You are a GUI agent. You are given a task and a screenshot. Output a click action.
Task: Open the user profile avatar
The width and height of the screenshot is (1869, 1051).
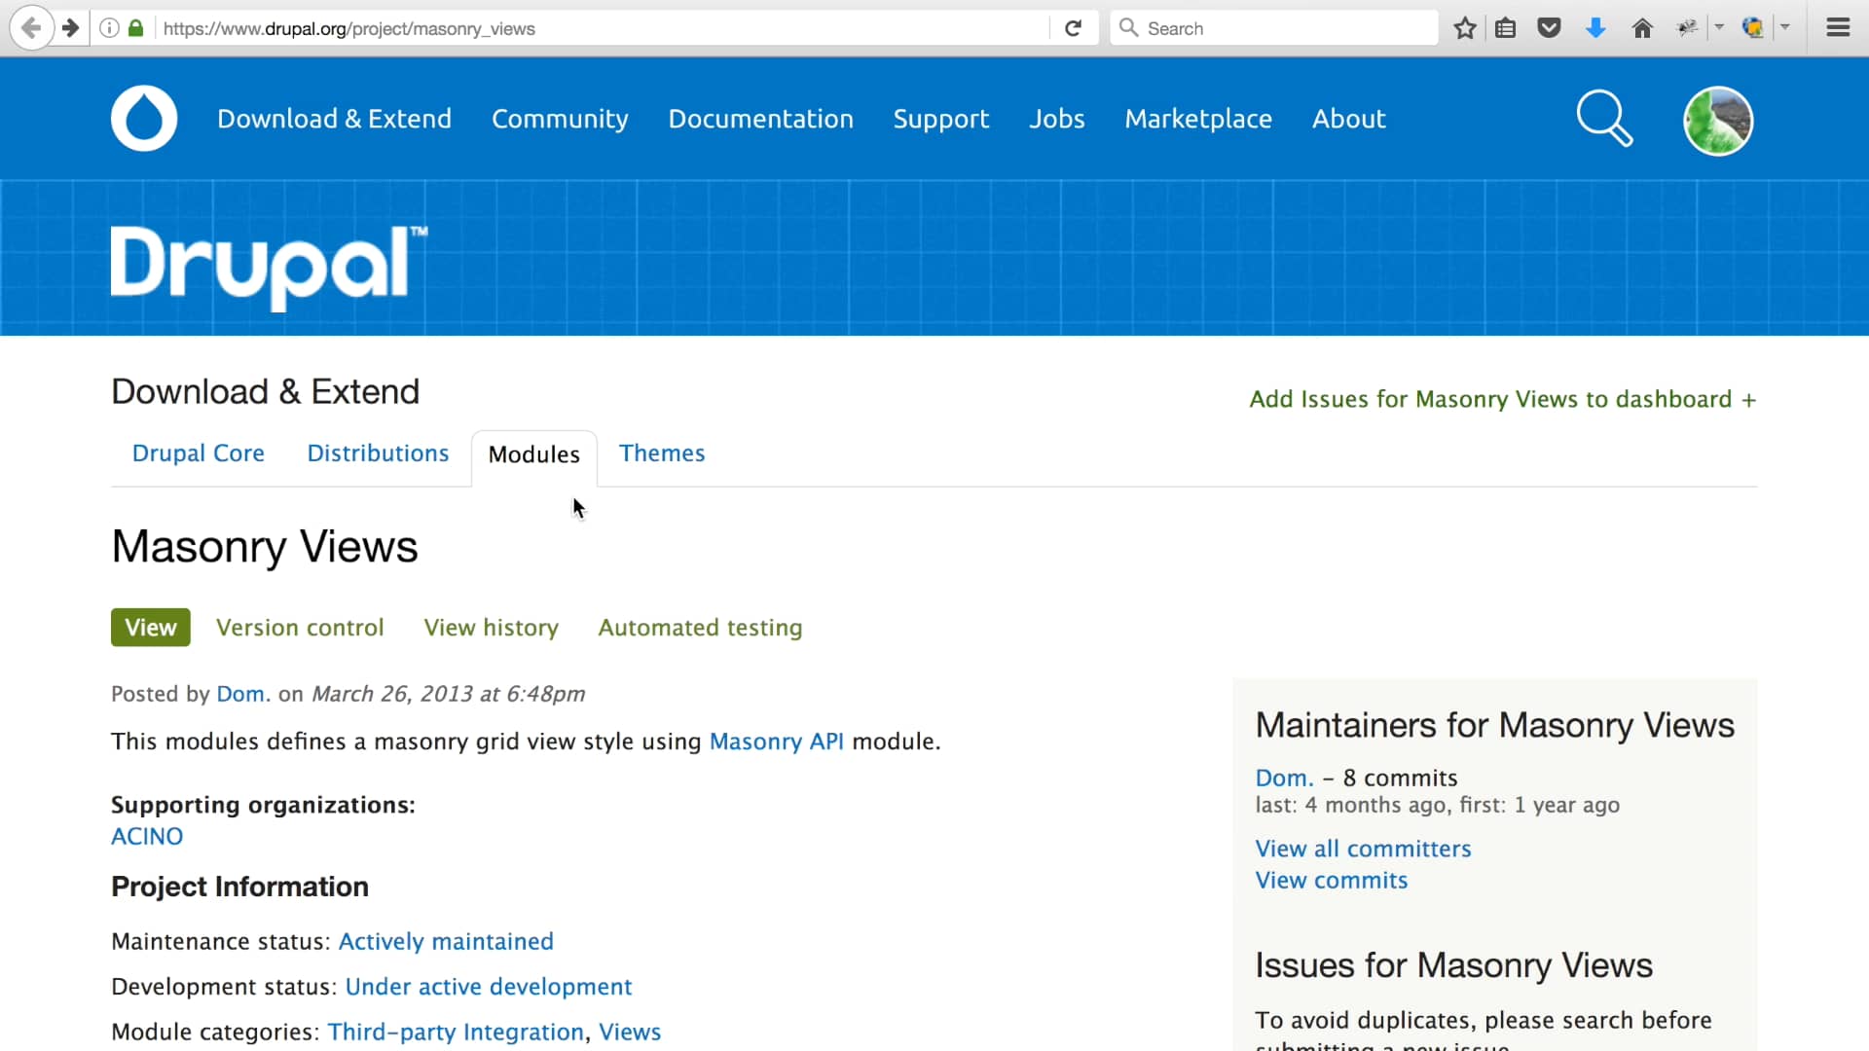[1717, 121]
